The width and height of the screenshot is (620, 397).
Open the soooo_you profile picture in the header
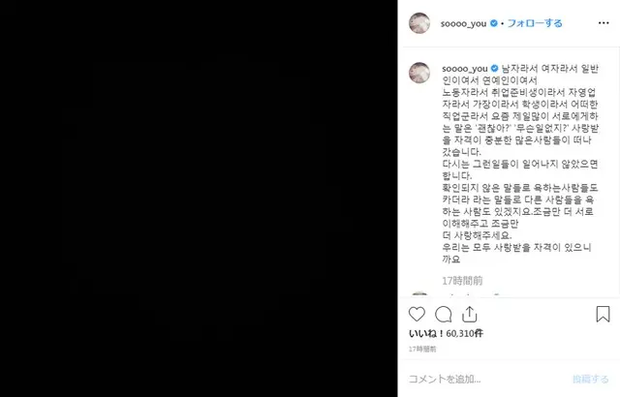(x=419, y=23)
